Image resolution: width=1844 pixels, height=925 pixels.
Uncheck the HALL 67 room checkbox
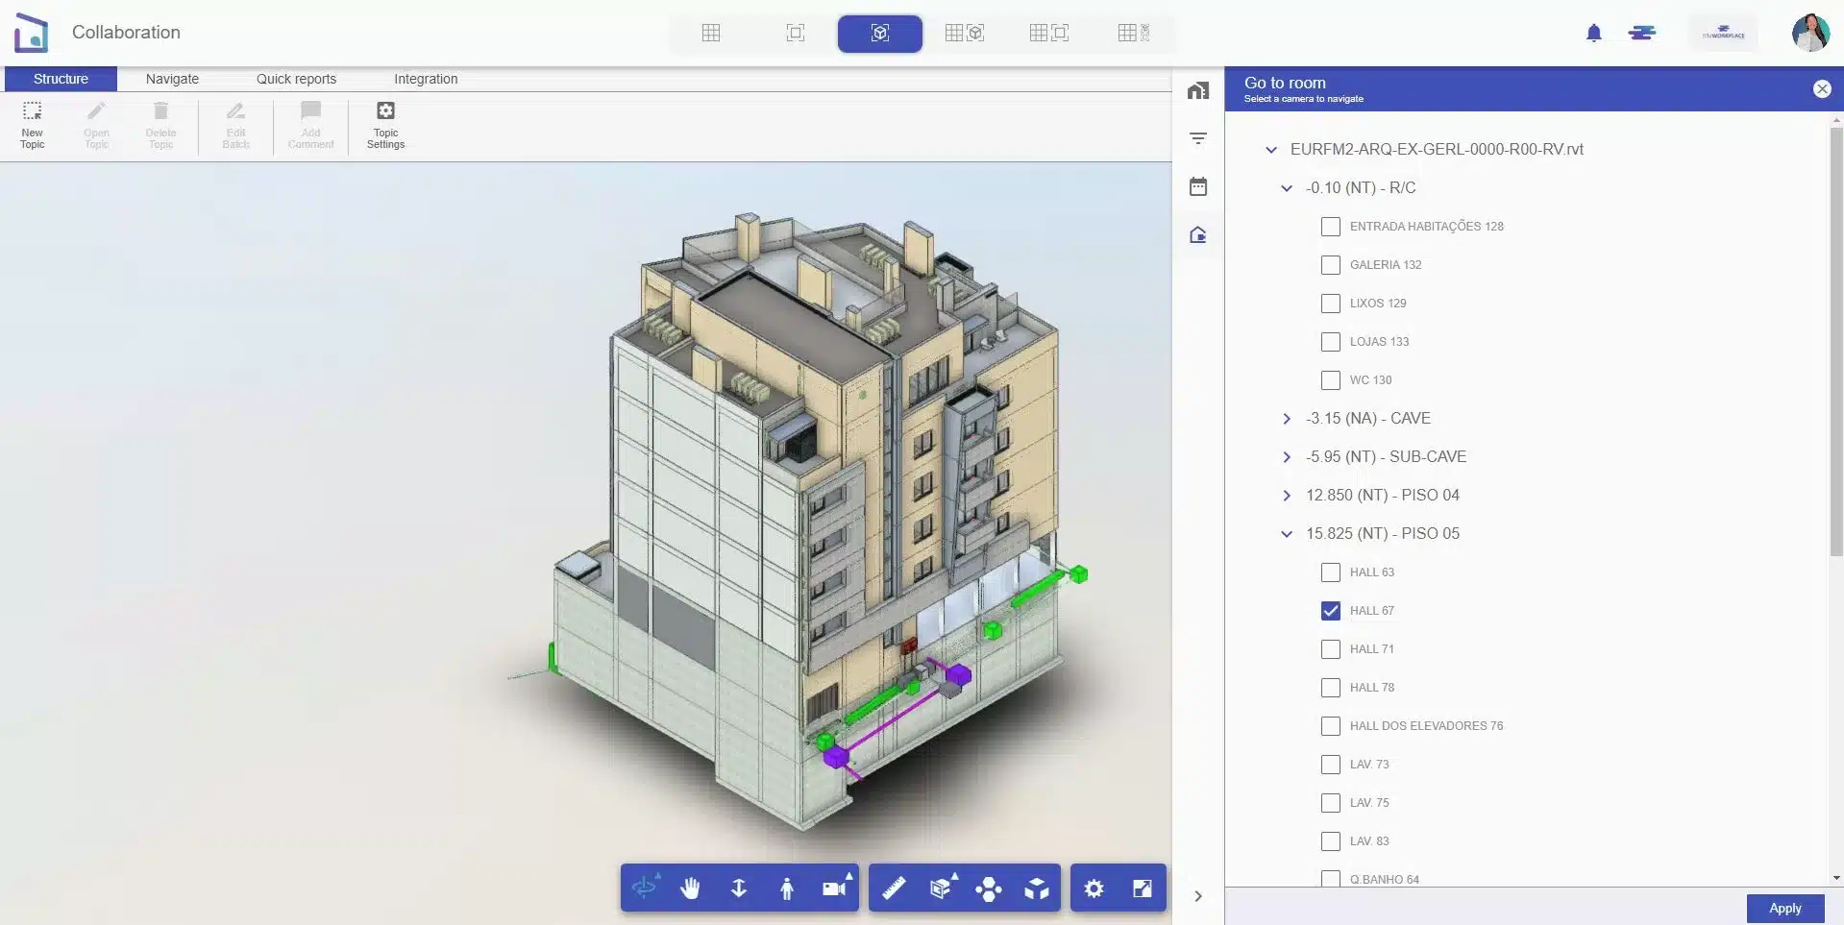click(x=1331, y=610)
